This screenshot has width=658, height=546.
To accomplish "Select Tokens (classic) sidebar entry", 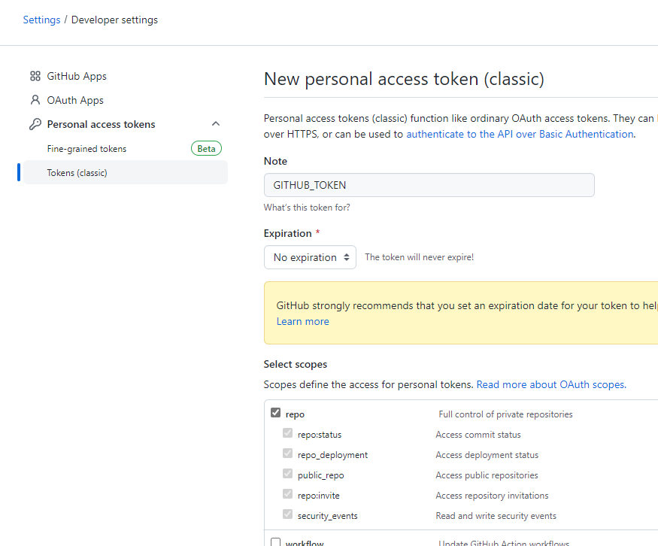I will [x=126, y=172].
